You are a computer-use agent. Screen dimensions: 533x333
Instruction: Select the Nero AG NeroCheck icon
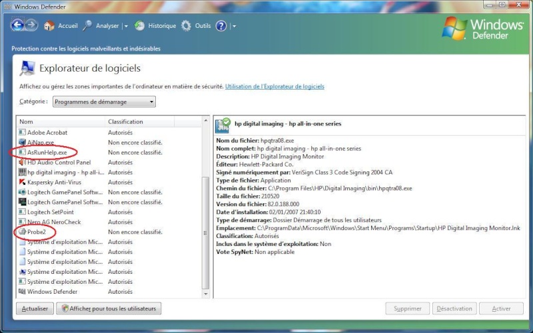pos(22,222)
